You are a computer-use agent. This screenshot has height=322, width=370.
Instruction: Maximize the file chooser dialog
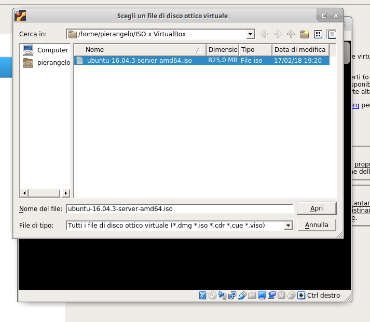[x=324, y=16]
